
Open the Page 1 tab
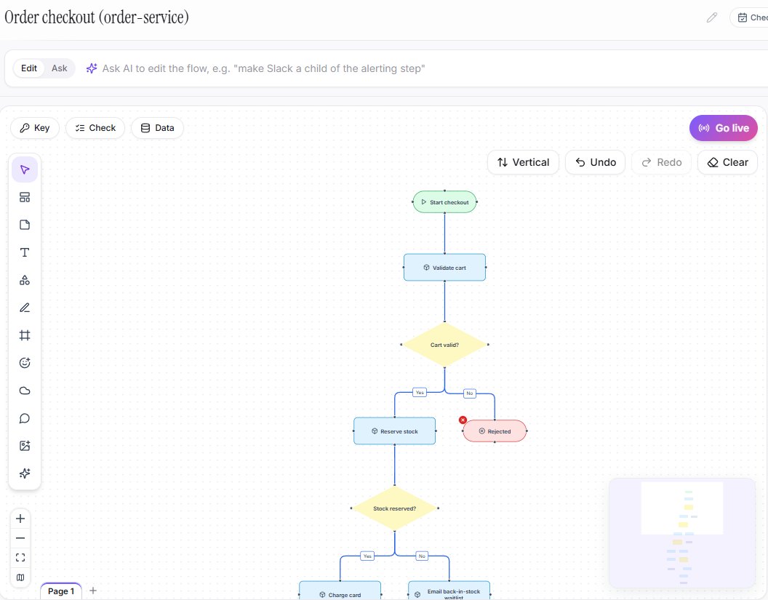pyautogui.click(x=61, y=591)
